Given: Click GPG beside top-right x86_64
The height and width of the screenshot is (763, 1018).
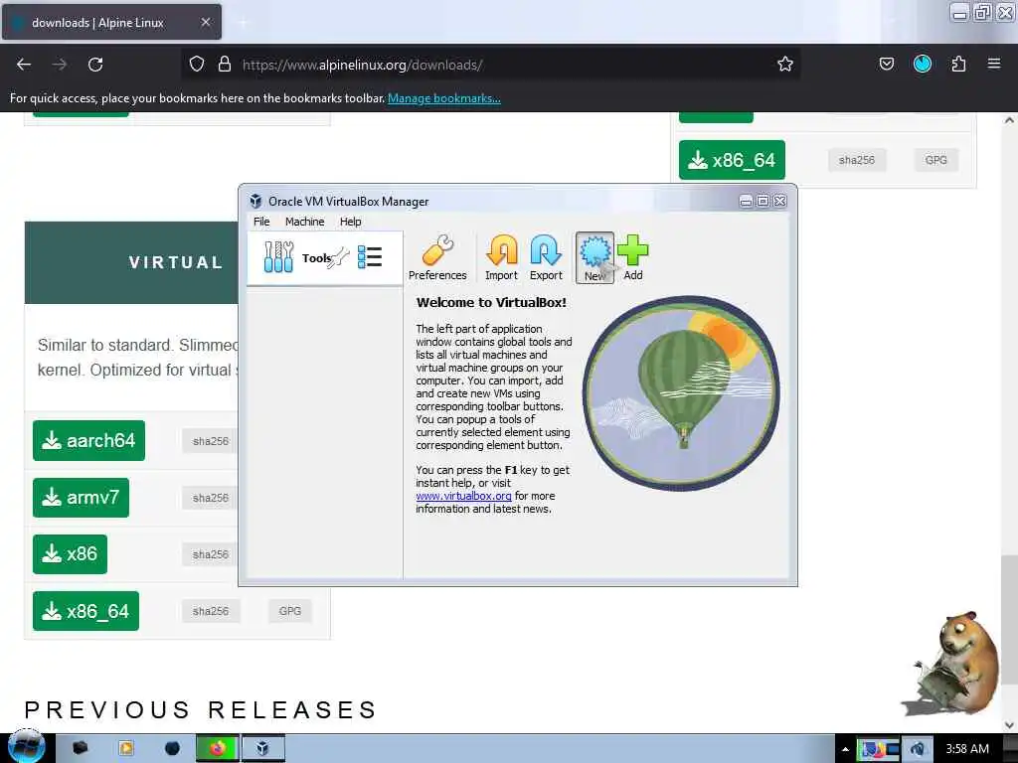Looking at the screenshot, I should [935, 160].
